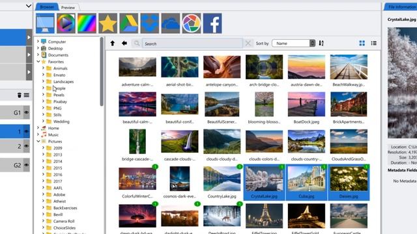Select the Pixabay folder

coord(60,101)
